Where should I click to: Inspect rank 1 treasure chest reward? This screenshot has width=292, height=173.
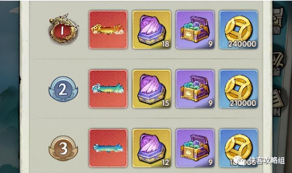195,30
